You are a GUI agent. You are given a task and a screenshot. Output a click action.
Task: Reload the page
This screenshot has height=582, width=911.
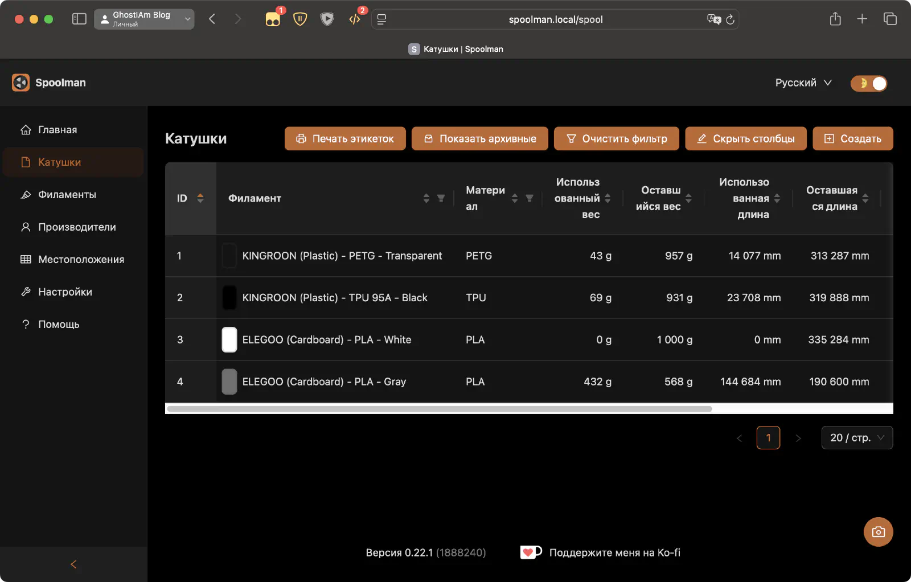[731, 19]
